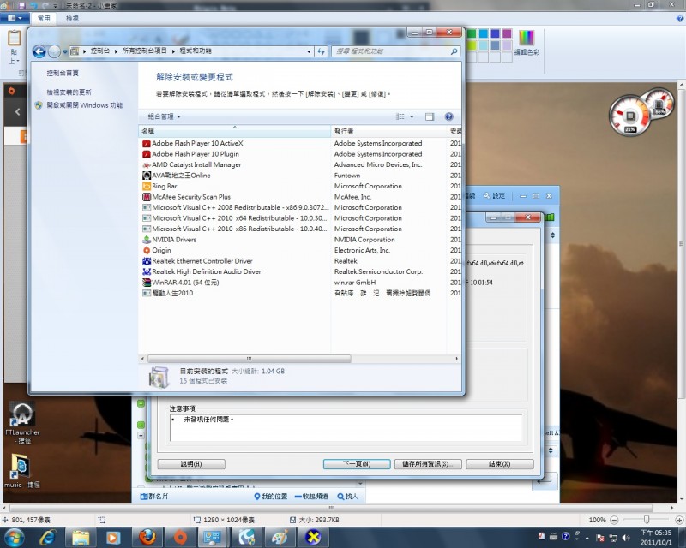Select the NVIDIA Drivers entry

point(173,240)
